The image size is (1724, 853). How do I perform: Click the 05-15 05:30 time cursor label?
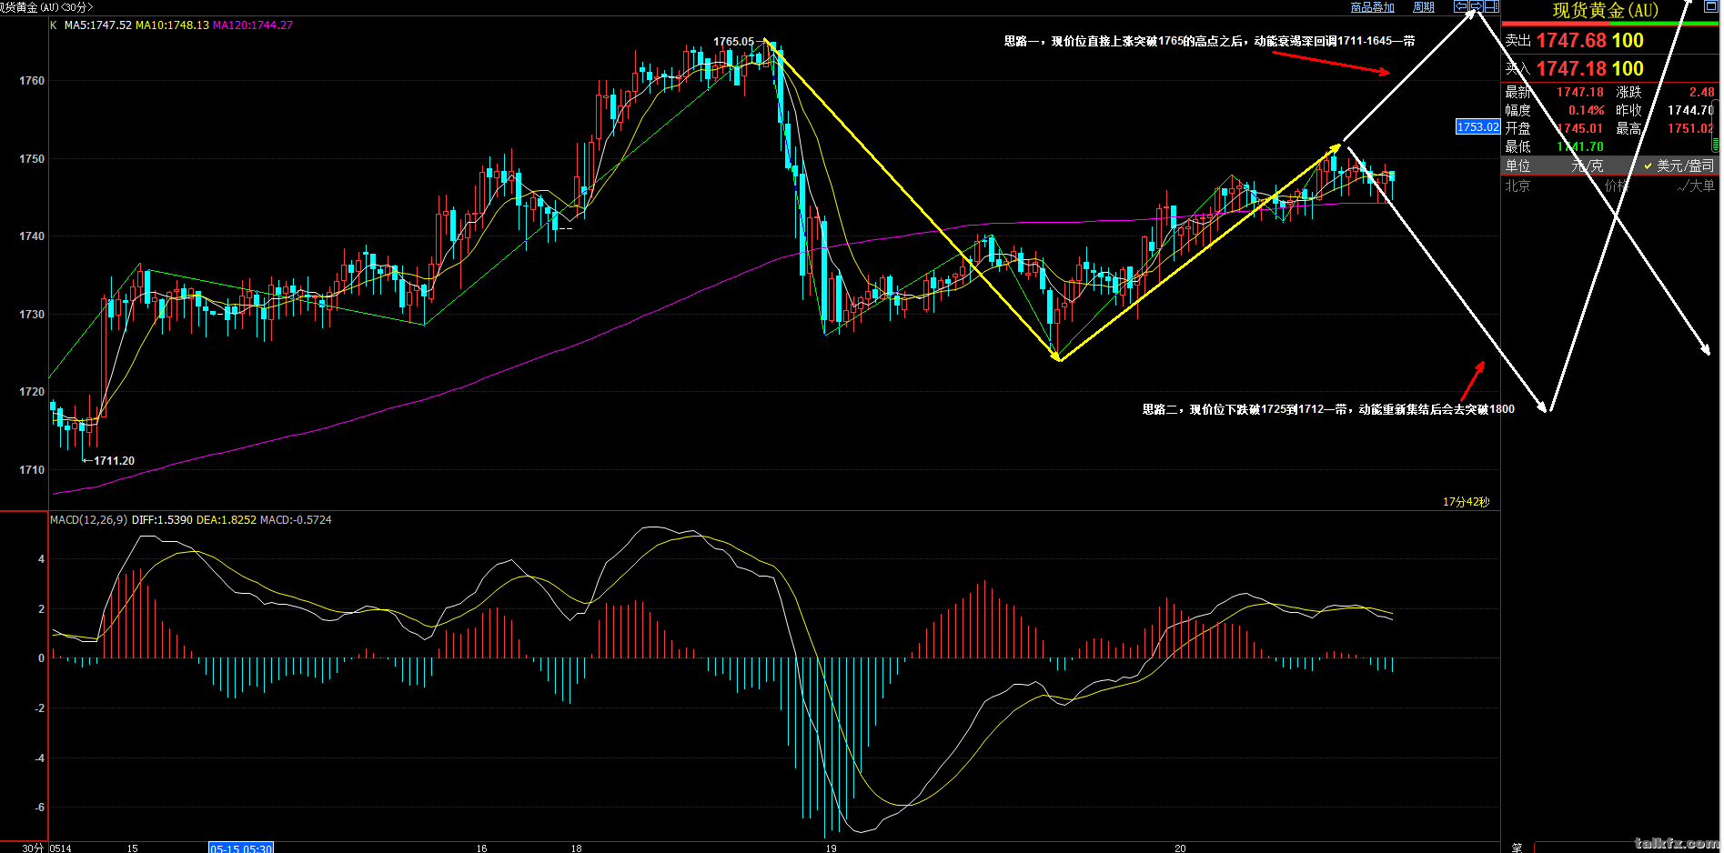pos(241,848)
